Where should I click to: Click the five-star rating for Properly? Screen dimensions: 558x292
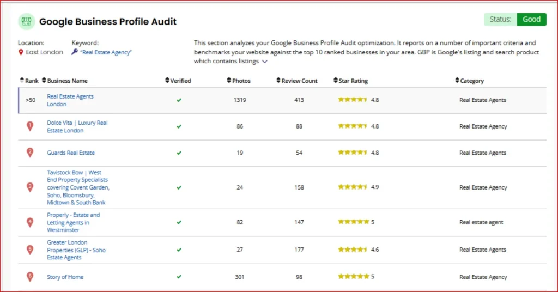(x=353, y=222)
